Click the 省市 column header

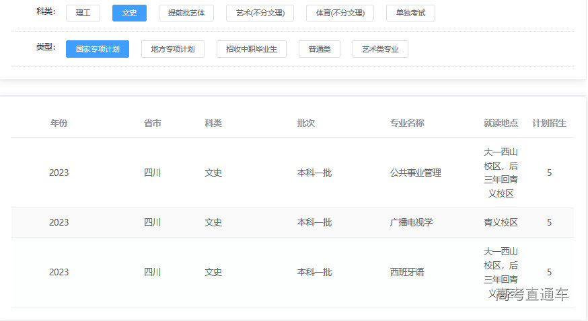(x=153, y=123)
